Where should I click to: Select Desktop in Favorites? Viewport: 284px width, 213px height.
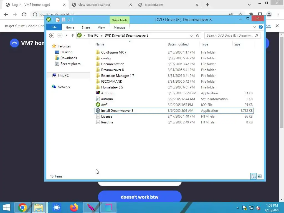point(66,52)
